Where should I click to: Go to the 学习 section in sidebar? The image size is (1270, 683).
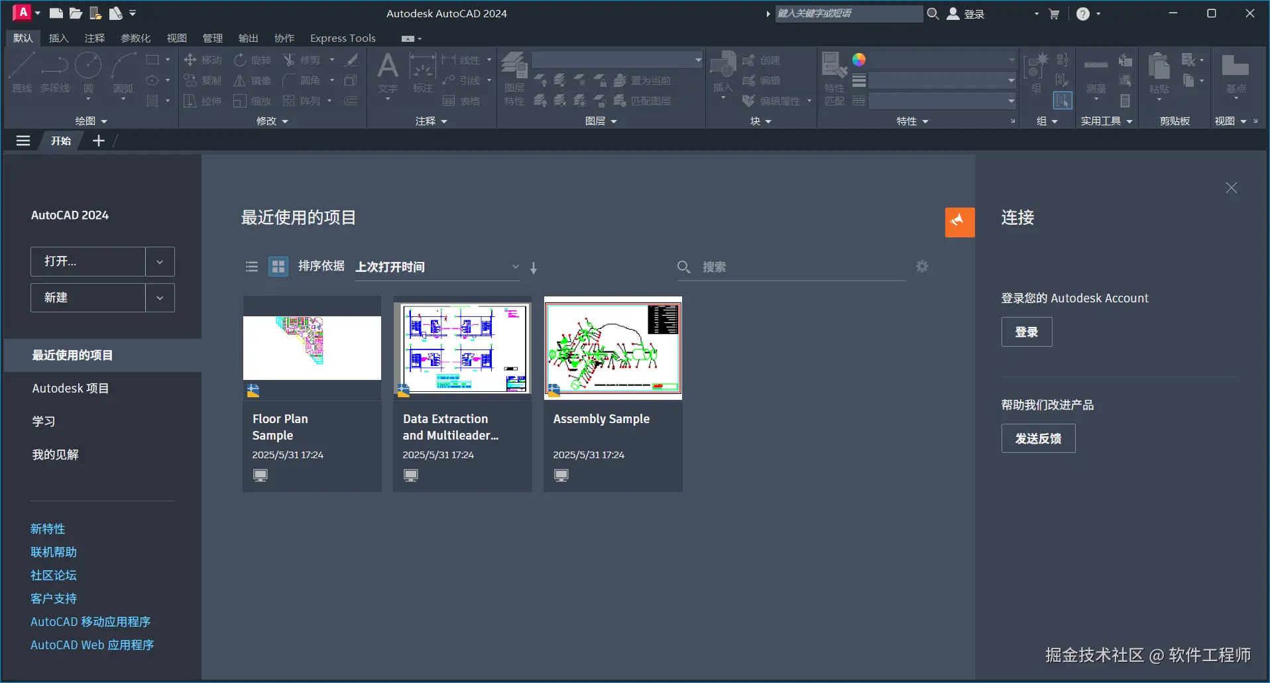(44, 422)
